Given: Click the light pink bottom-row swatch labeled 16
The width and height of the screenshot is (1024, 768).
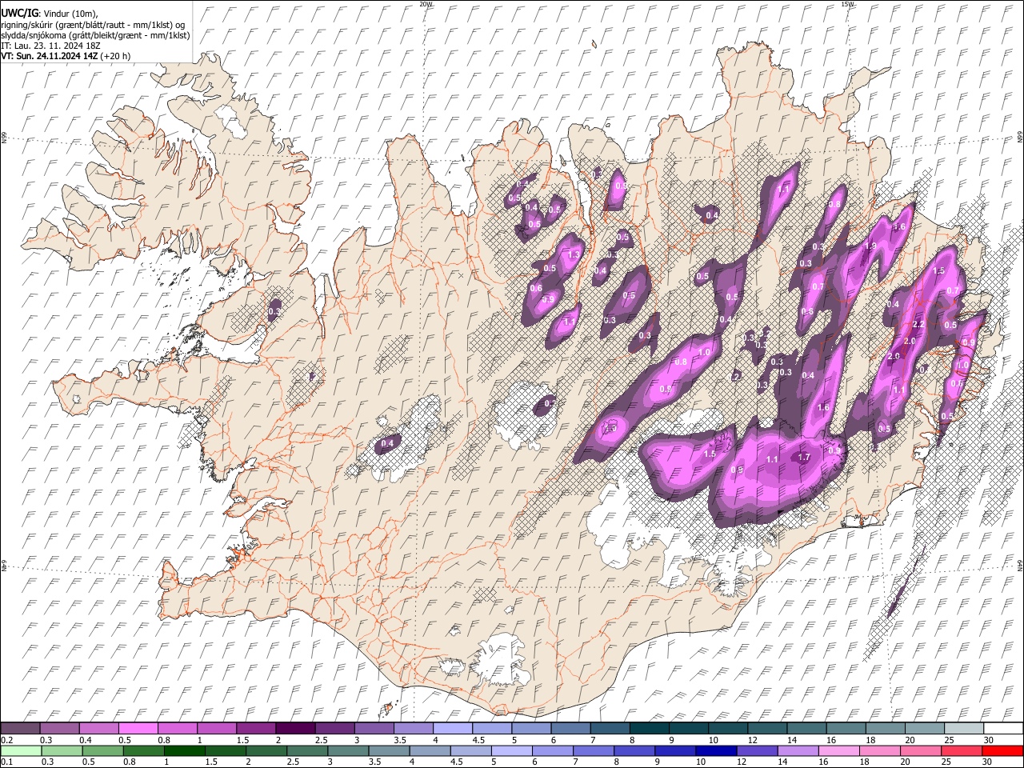Looking at the screenshot, I should click(x=838, y=750).
